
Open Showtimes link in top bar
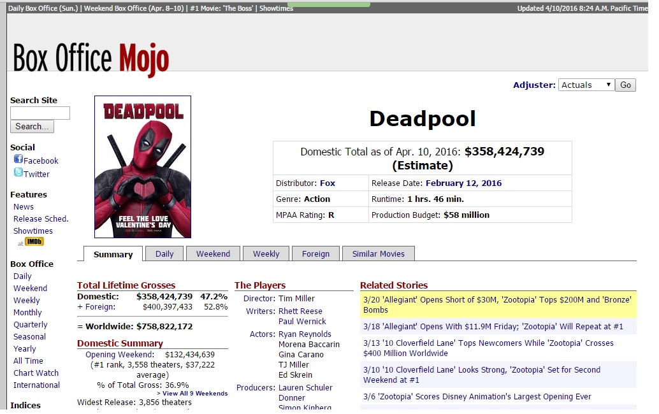click(276, 8)
